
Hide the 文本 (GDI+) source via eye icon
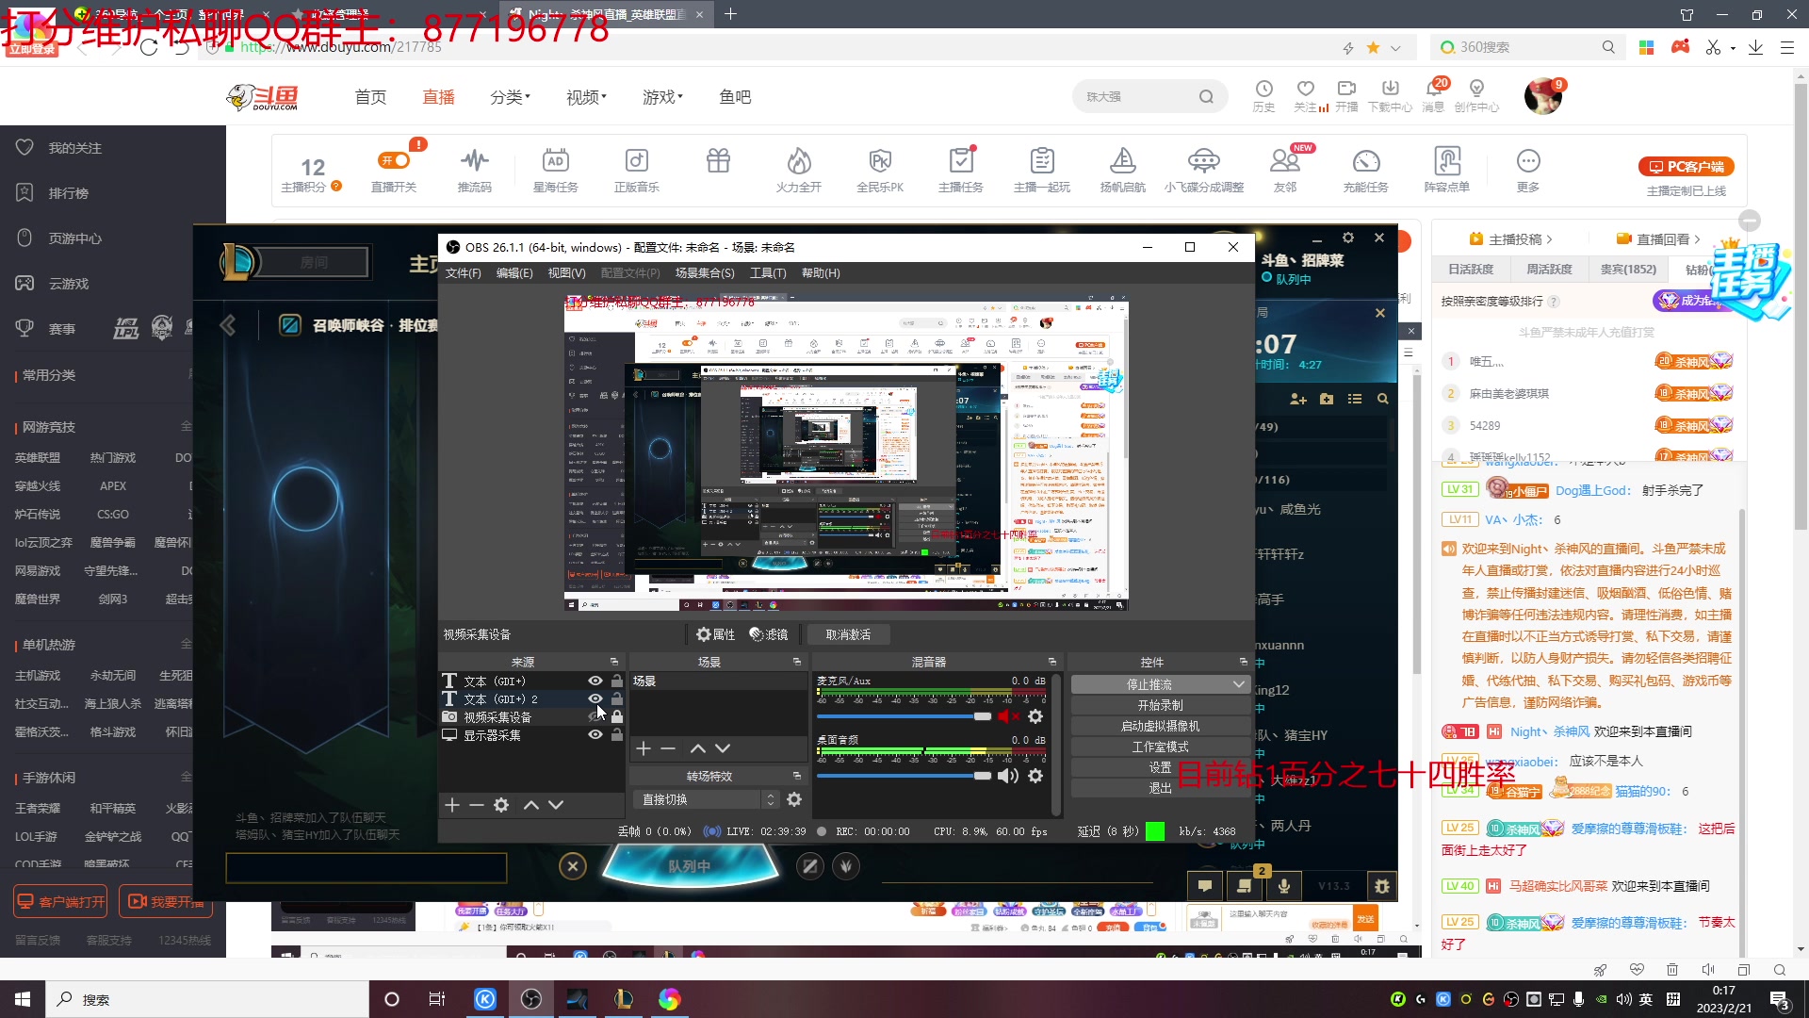594,681
